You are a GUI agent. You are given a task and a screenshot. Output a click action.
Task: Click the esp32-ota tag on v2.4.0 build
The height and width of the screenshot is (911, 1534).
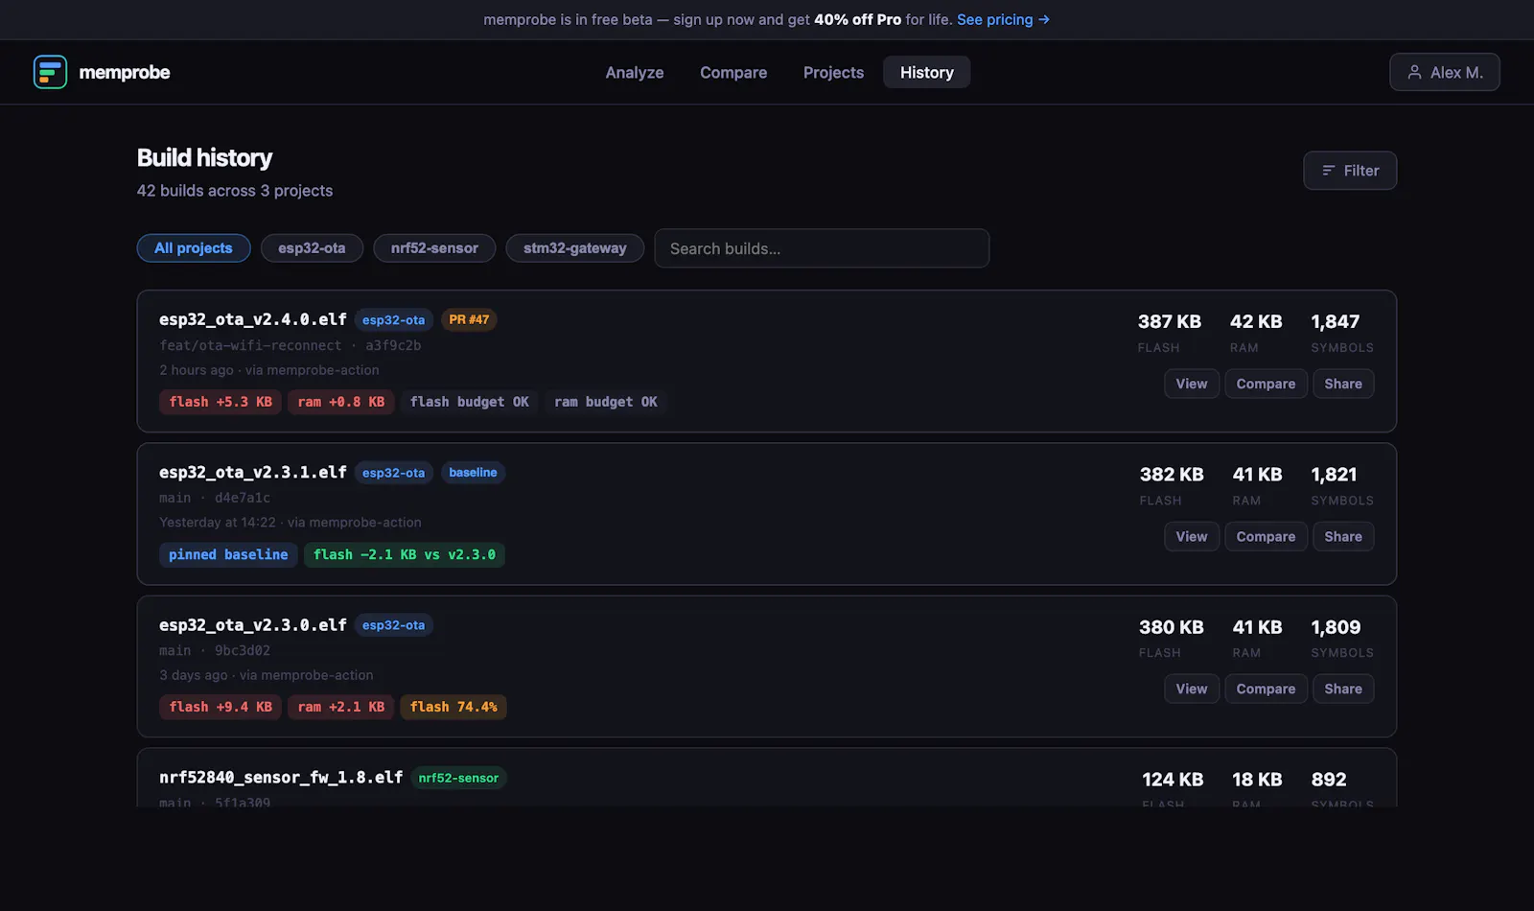click(393, 319)
